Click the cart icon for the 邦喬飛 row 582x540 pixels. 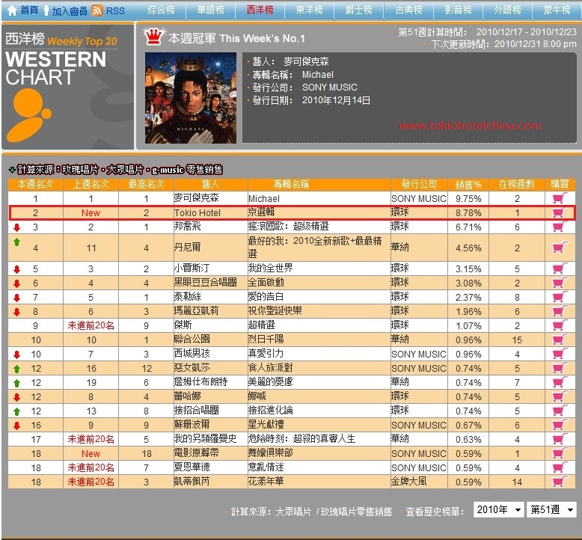[x=560, y=227]
